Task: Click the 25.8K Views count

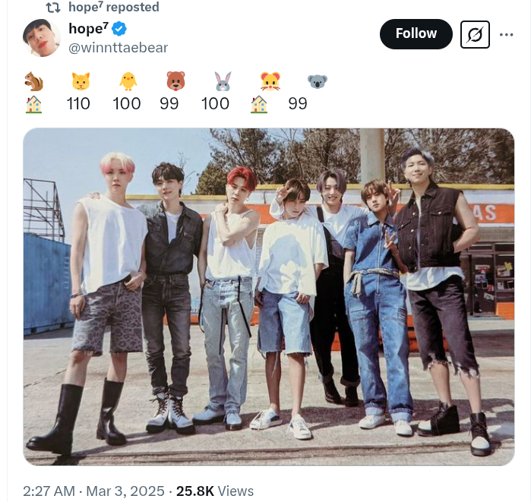Action: click(x=216, y=491)
